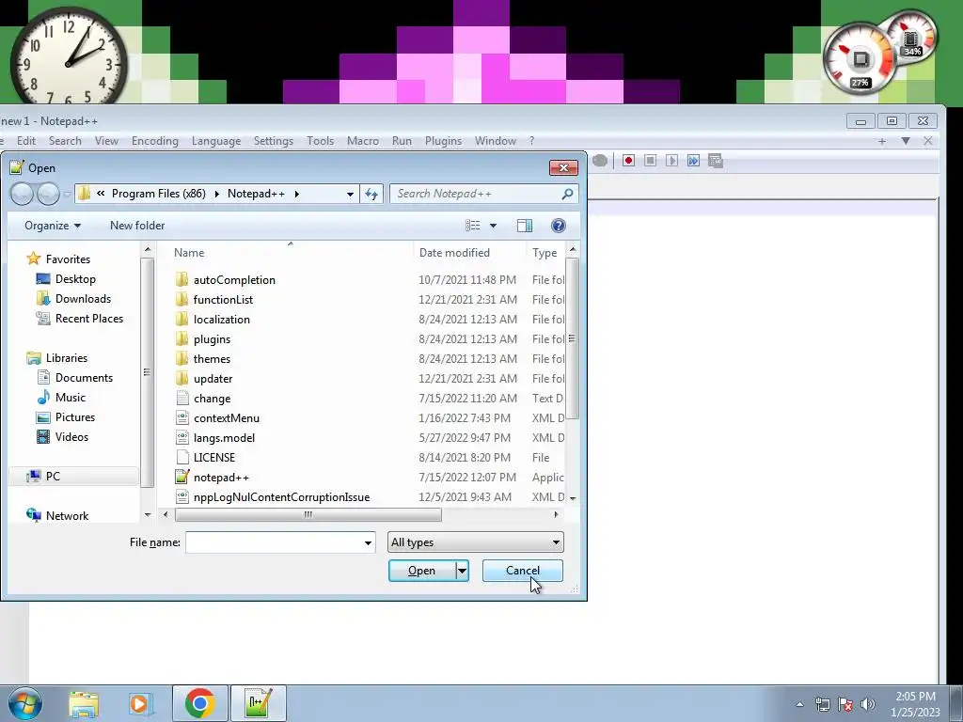This screenshot has height=722, width=963.
Task: Open the Search menu
Action: coord(65,141)
